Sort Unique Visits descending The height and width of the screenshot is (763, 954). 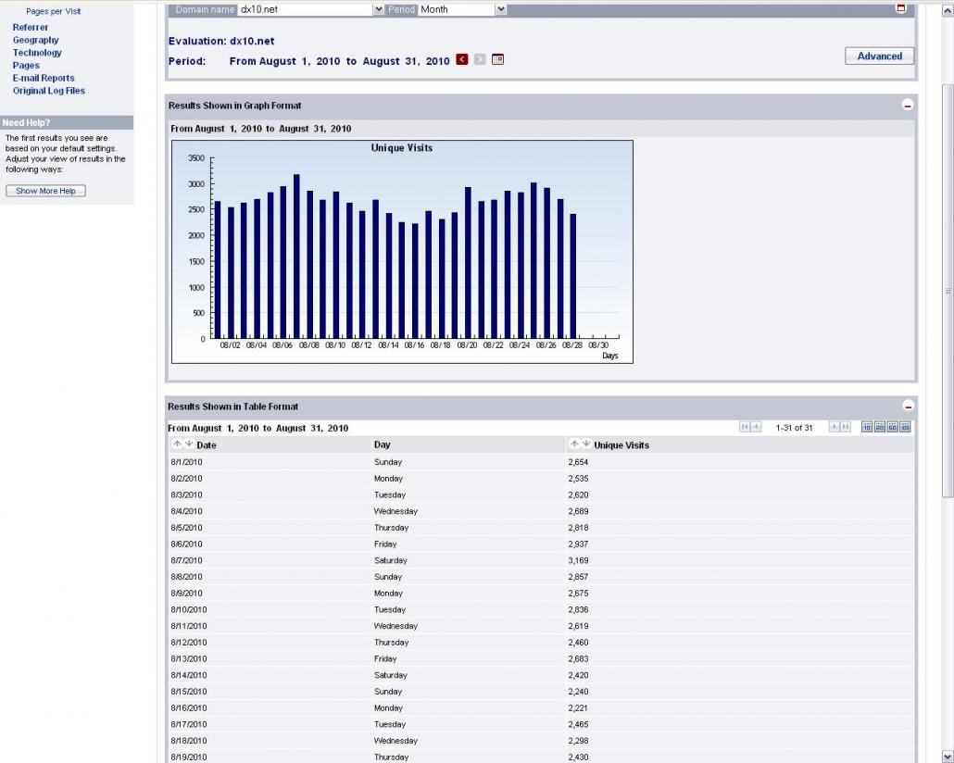tap(585, 444)
